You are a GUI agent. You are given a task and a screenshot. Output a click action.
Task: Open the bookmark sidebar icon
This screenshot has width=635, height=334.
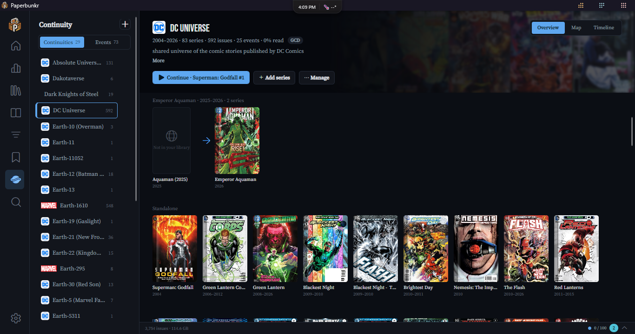[16, 157]
